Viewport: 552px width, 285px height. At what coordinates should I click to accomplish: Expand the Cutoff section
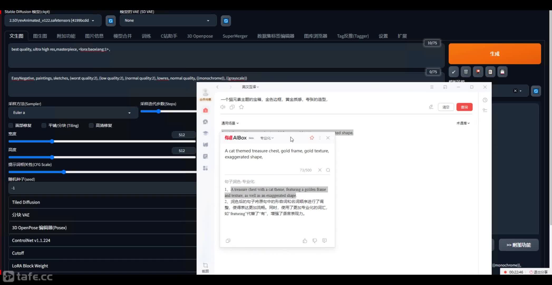point(102,253)
